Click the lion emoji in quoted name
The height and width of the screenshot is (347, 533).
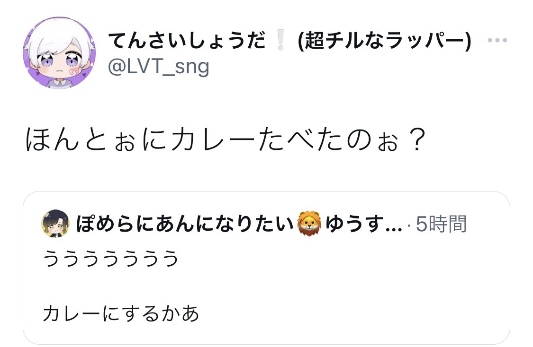(x=309, y=224)
